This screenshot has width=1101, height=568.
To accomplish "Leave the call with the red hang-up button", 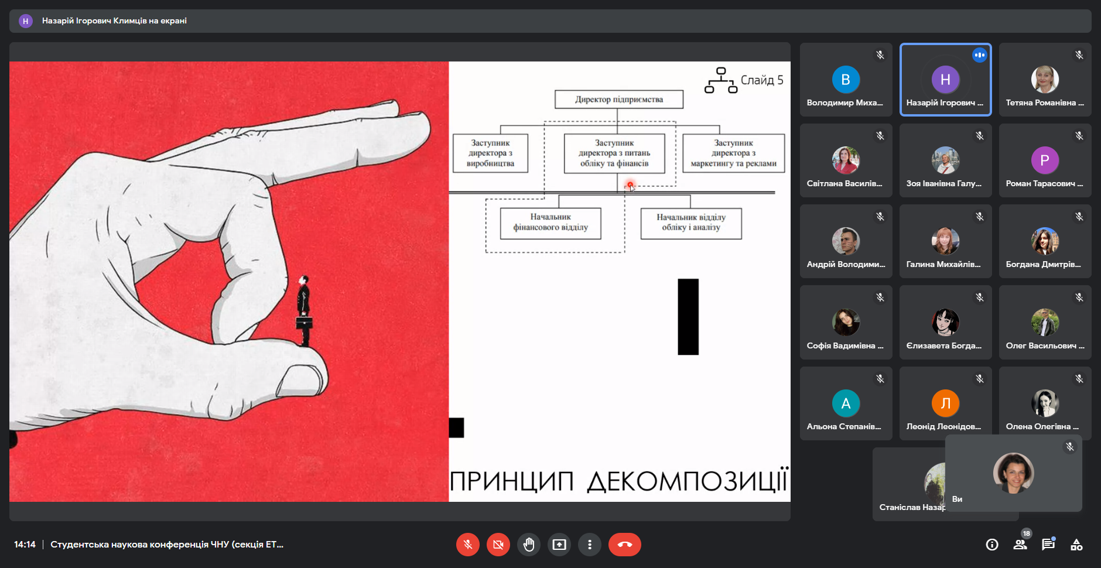I will point(624,545).
